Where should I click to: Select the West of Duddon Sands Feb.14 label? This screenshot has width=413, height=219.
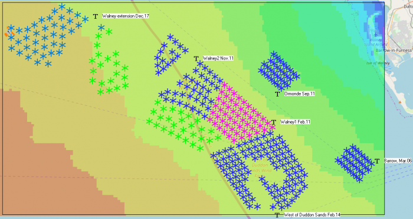point(312,215)
